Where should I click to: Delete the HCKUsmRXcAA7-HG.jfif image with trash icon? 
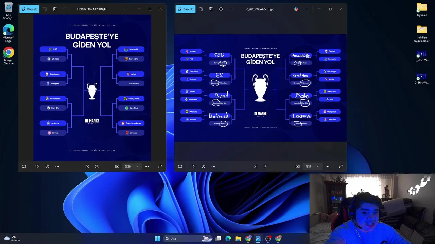coord(55,9)
